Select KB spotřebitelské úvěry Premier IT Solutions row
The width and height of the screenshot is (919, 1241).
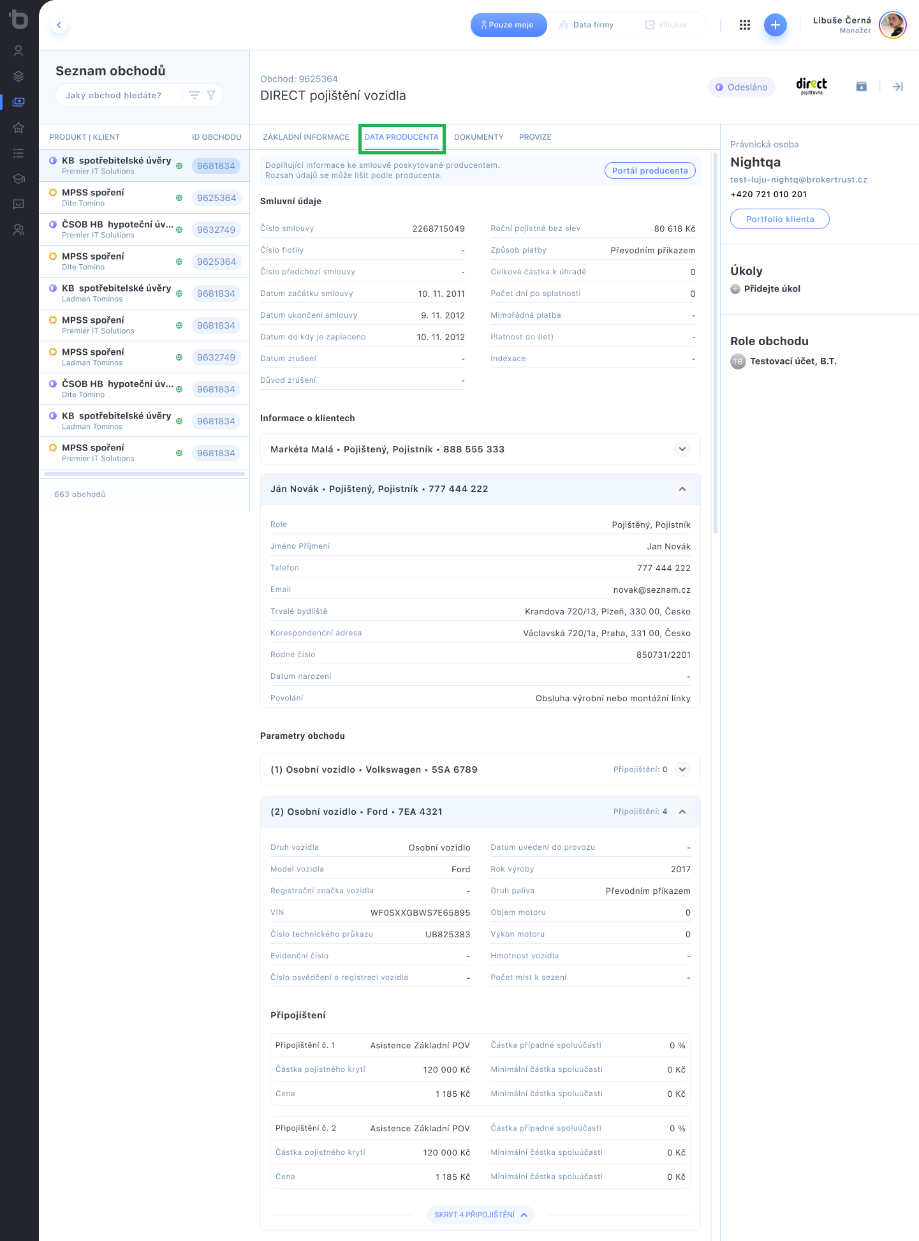coord(144,166)
